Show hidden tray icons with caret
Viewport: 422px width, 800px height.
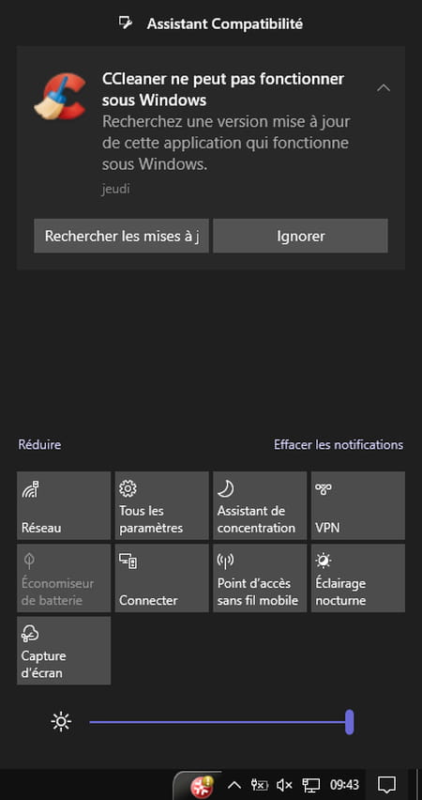click(234, 785)
